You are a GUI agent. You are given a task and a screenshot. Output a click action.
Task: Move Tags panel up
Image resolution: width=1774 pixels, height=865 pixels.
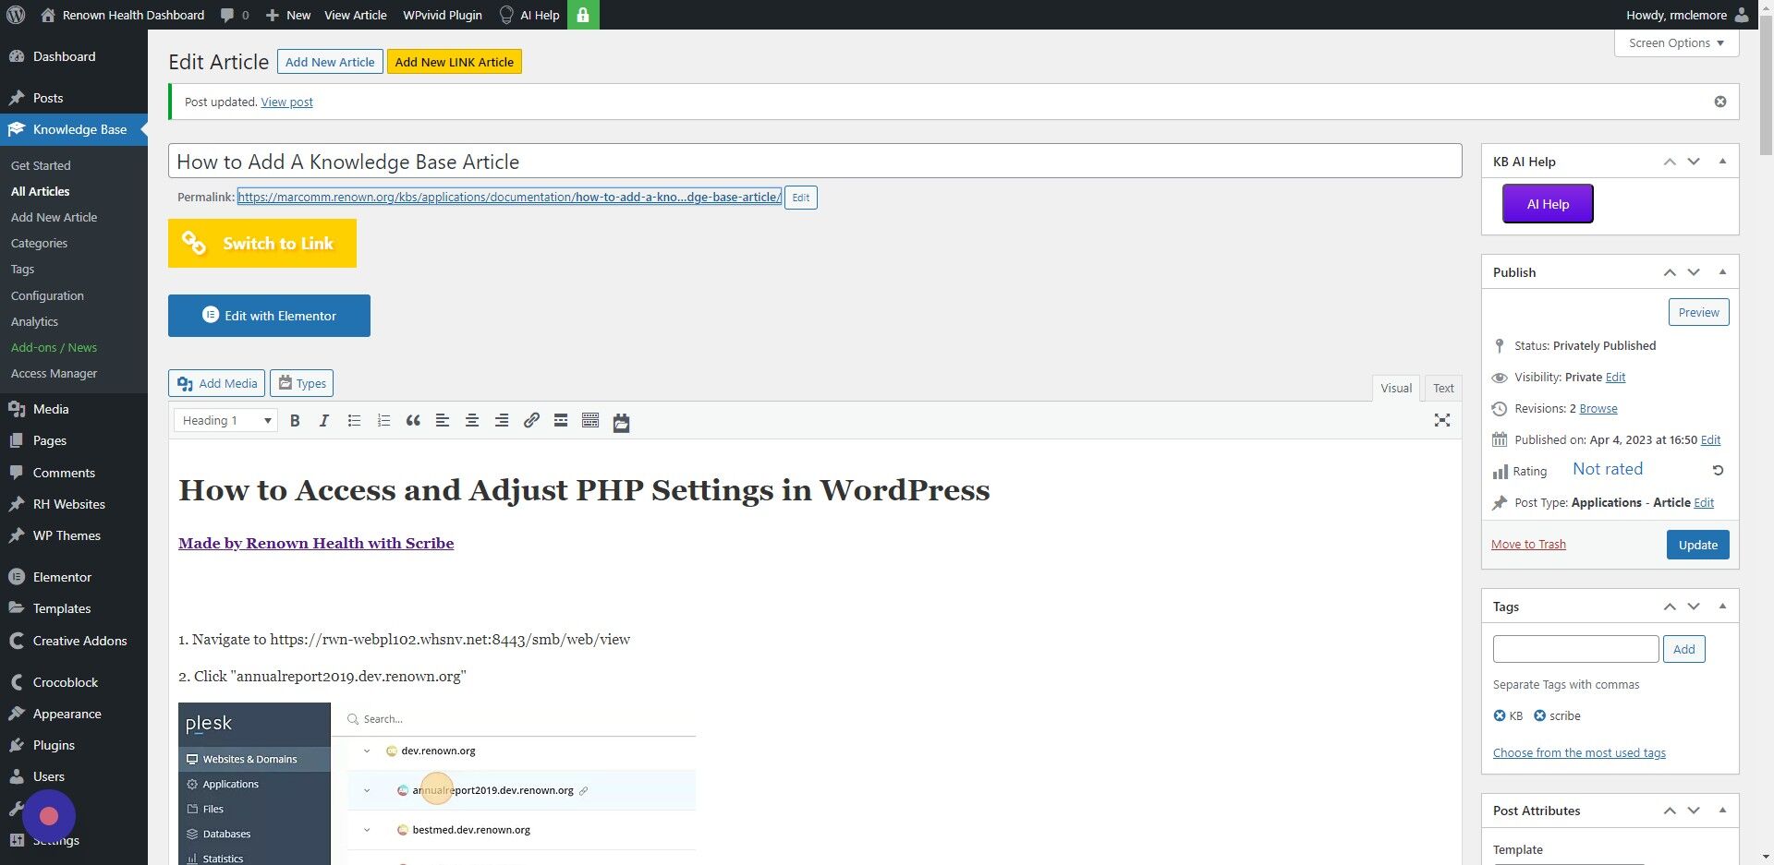[x=1670, y=607]
